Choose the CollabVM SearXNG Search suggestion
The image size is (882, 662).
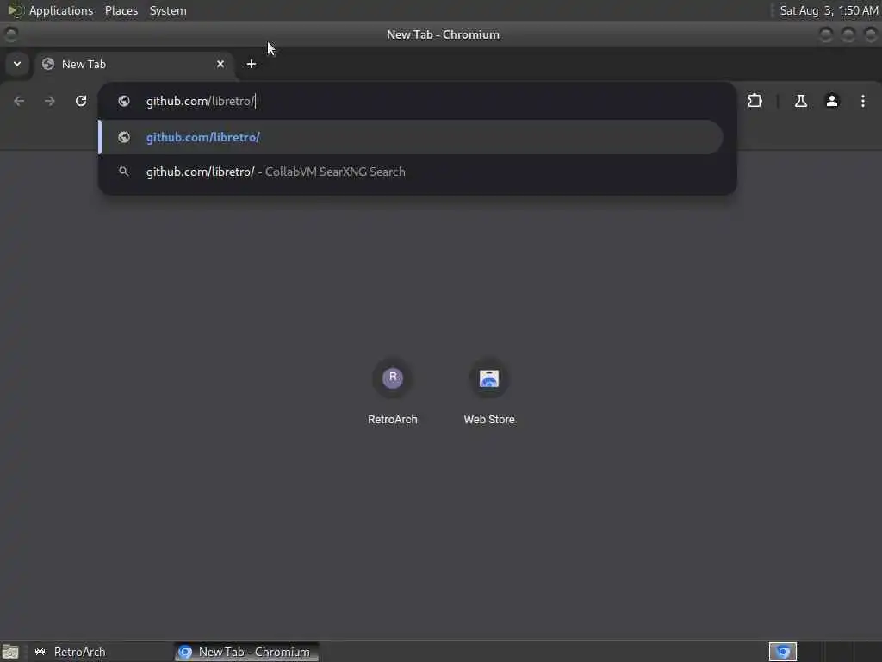click(411, 172)
